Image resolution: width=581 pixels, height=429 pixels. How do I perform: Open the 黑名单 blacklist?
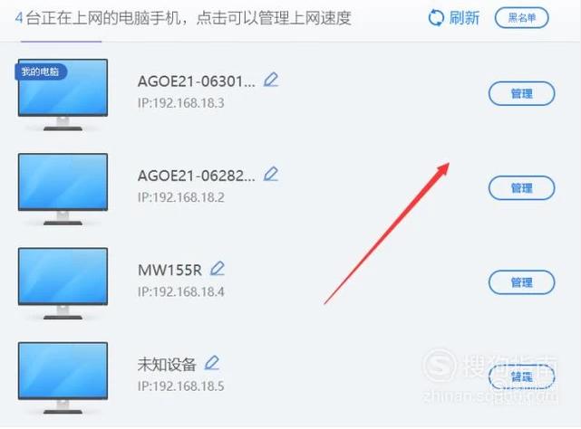(522, 18)
